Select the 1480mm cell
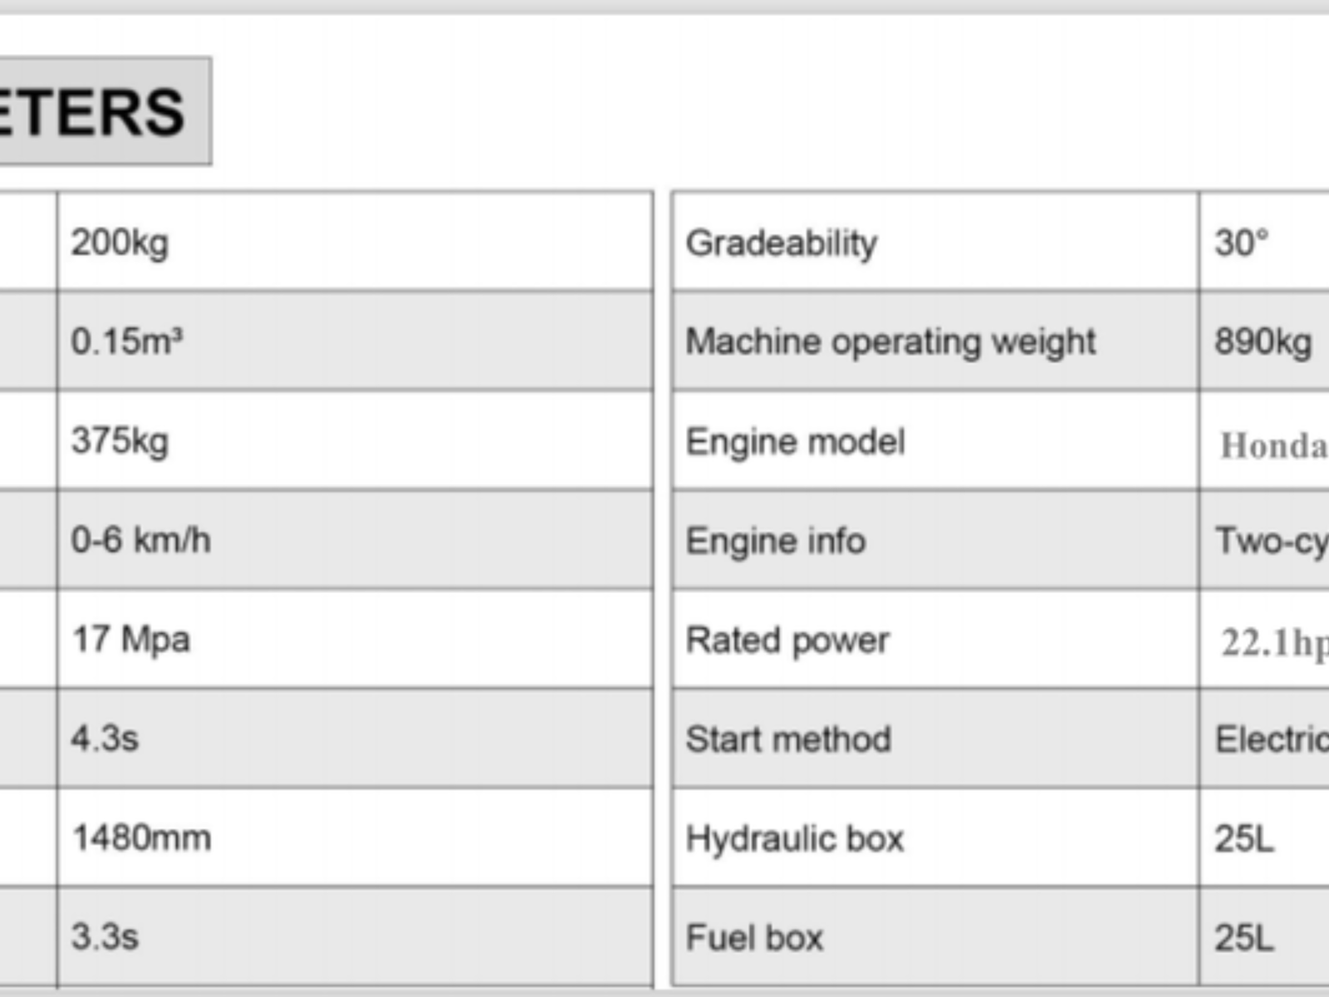The image size is (1329, 997). pyautogui.click(x=141, y=837)
